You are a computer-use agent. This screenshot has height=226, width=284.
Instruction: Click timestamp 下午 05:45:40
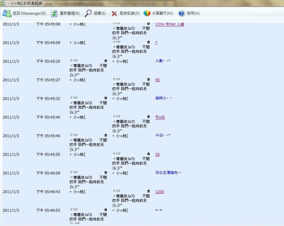coord(48,117)
